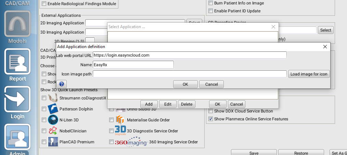Click Delete in Select Application dialog

tap(187, 104)
